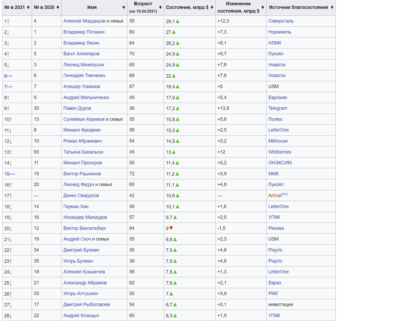
Task: Open Playrix link in Дмитрий Бухман row
Action: 275,250
